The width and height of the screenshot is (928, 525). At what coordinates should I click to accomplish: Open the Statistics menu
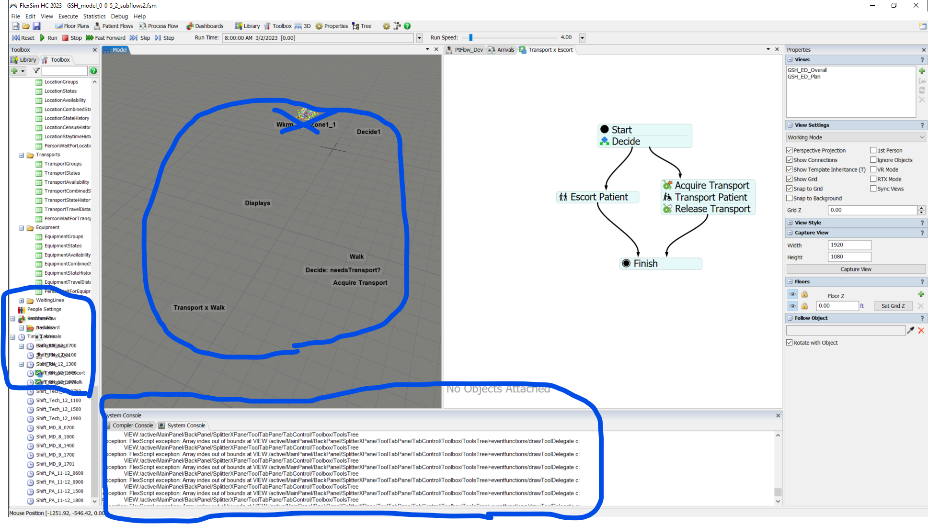94,16
